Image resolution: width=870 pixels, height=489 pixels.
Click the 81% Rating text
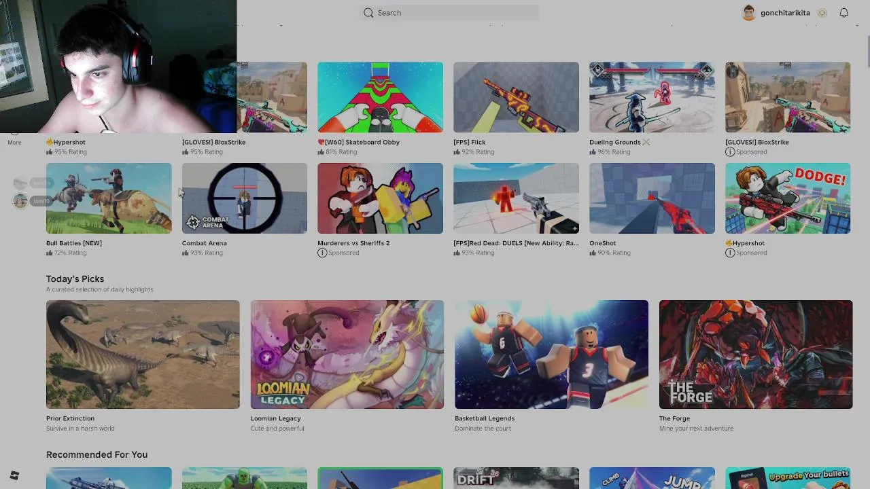341,151
